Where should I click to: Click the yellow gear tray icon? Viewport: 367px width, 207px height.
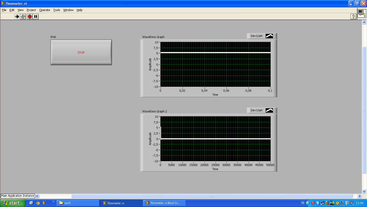click(x=337, y=203)
